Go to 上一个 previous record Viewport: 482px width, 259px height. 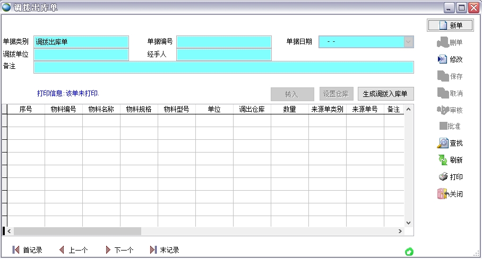[62, 250]
